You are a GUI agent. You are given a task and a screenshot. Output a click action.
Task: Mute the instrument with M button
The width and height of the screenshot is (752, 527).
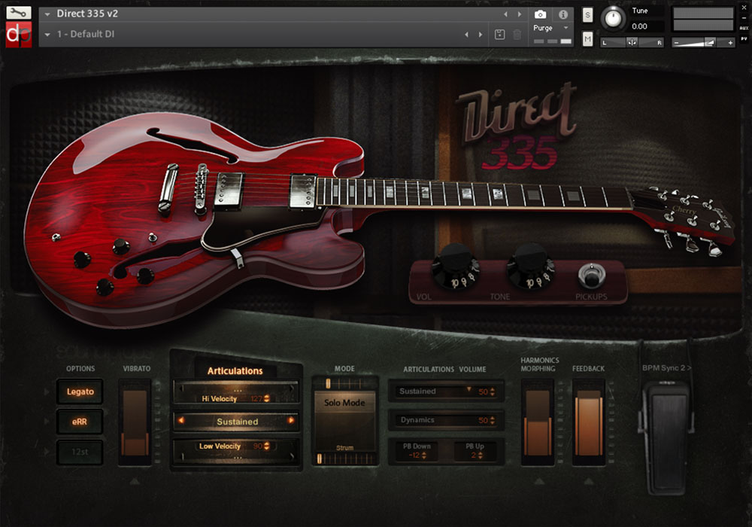(x=587, y=39)
